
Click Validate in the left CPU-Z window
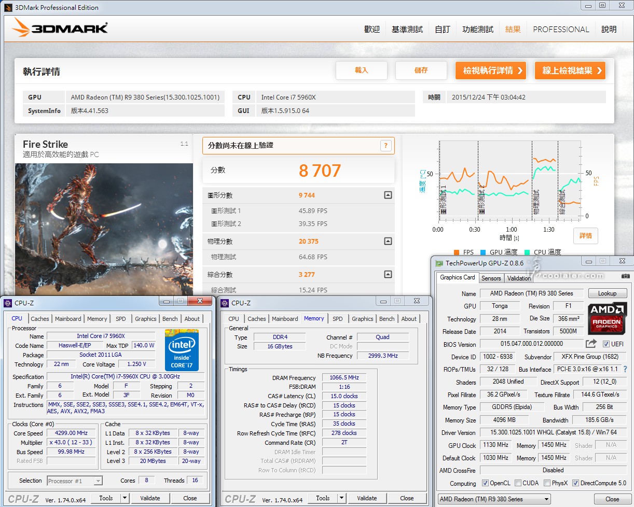coord(150,498)
